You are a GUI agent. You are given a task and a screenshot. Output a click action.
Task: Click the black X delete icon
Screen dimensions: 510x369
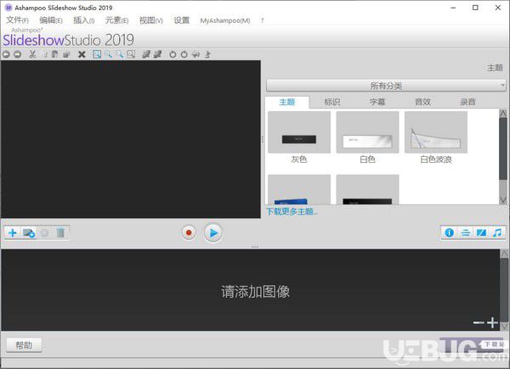click(82, 54)
